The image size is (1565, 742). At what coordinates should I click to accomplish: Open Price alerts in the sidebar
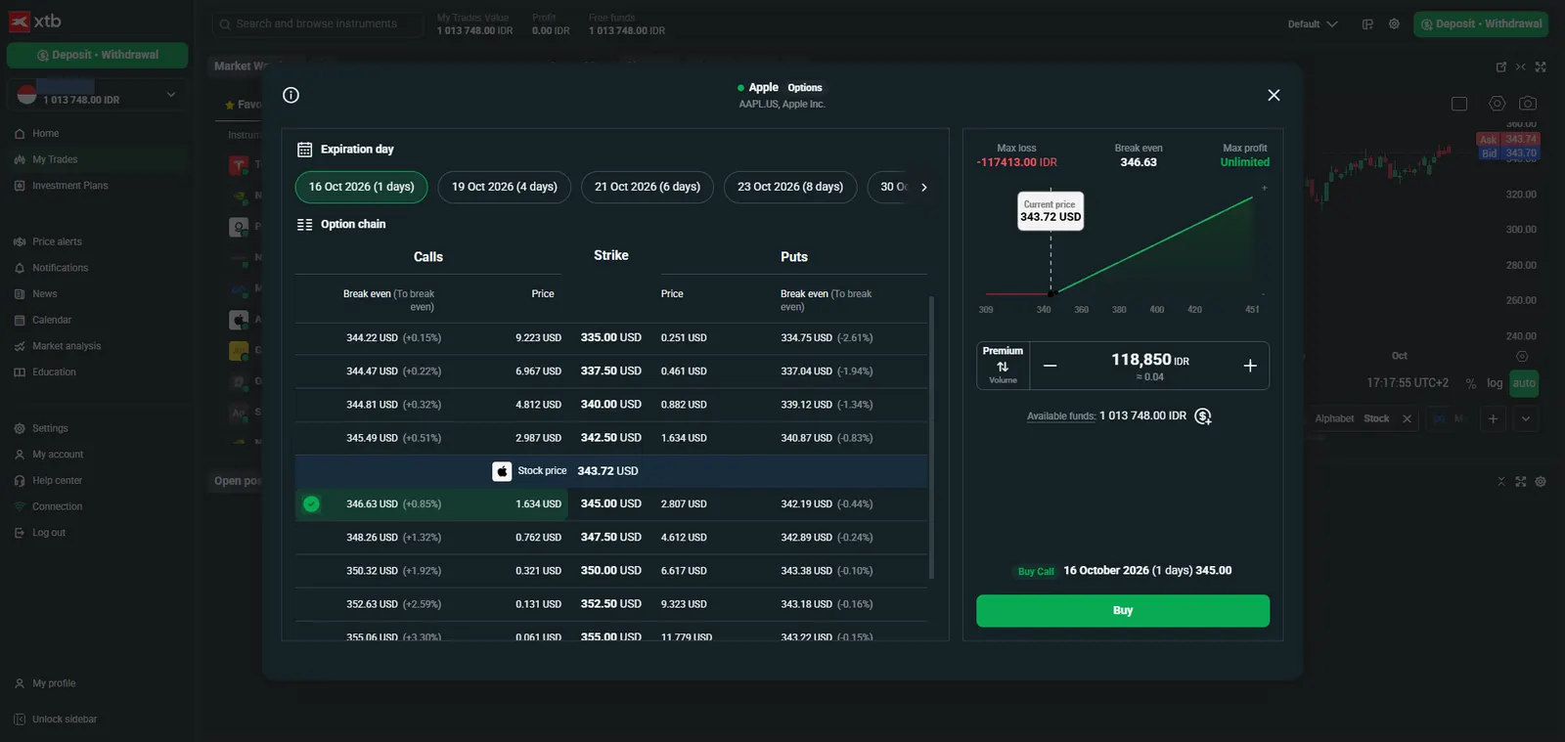(57, 241)
